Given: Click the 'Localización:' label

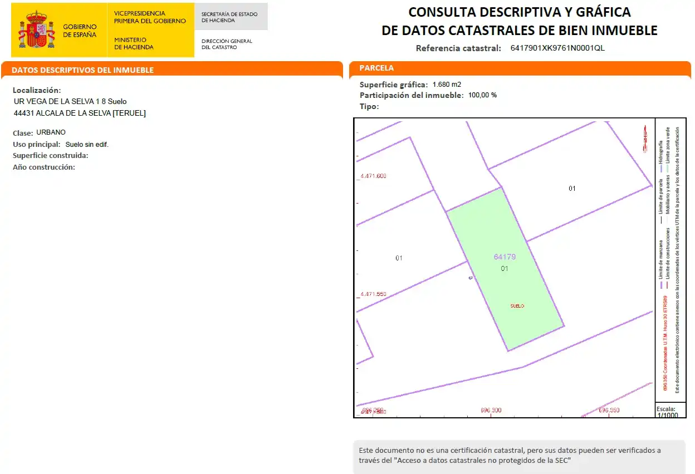Looking at the screenshot, I should [37, 90].
